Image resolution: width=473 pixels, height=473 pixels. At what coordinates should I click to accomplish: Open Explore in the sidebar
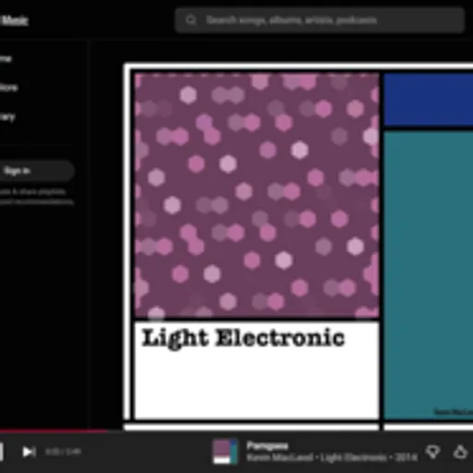(x=8, y=88)
